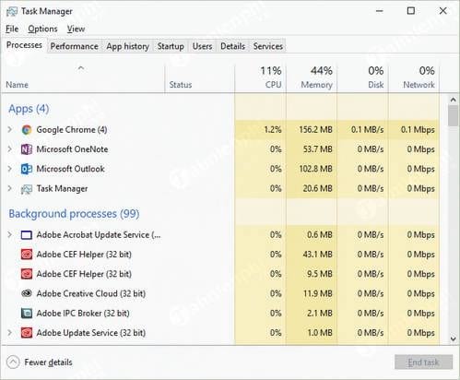Click the 2.1 MB memory value
The image size is (460, 380).
point(320,314)
